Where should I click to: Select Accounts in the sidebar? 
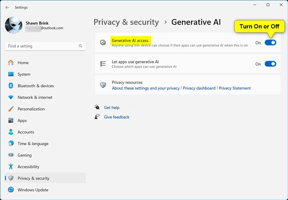[26, 132]
